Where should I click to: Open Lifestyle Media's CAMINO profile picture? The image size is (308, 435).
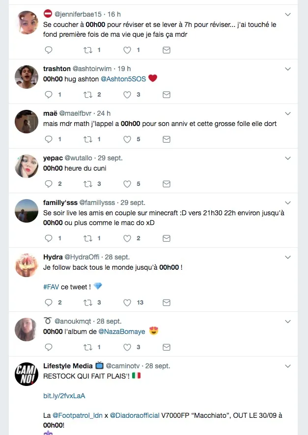coord(27,374)
